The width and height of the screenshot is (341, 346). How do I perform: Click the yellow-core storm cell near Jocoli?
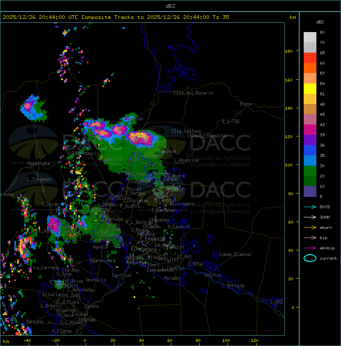click(141, 138)
